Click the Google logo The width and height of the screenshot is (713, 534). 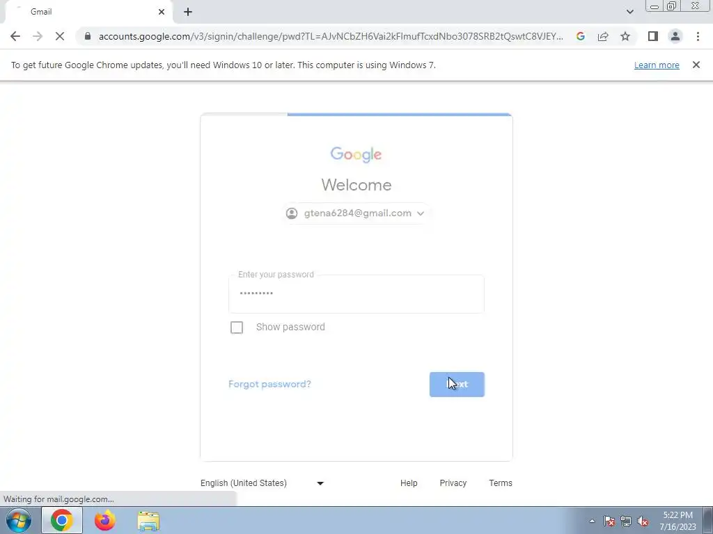[x=356, y=154]
